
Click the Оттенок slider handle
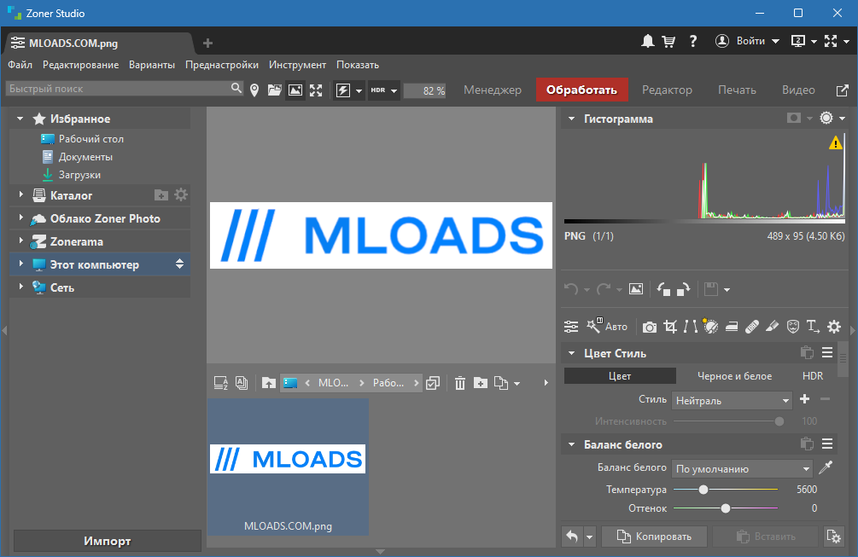point(726,508)
